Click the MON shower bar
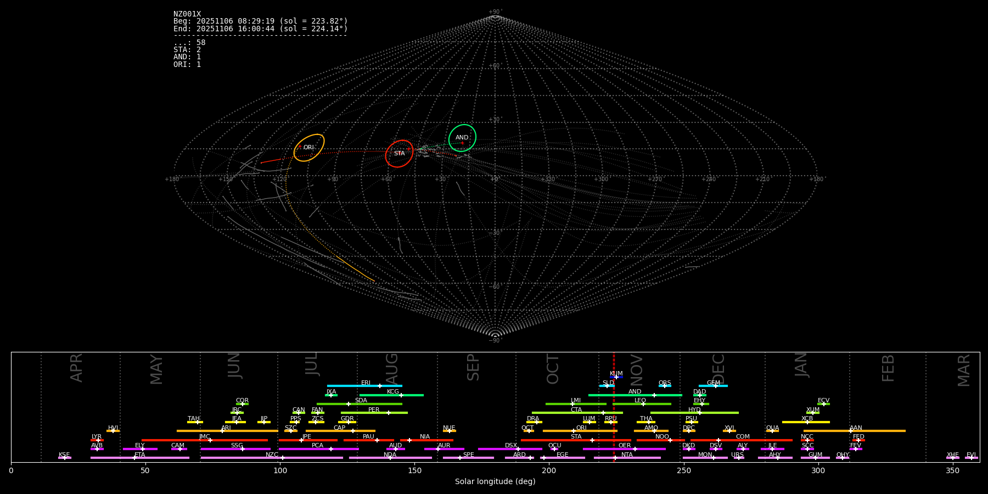 click(705, 458)
